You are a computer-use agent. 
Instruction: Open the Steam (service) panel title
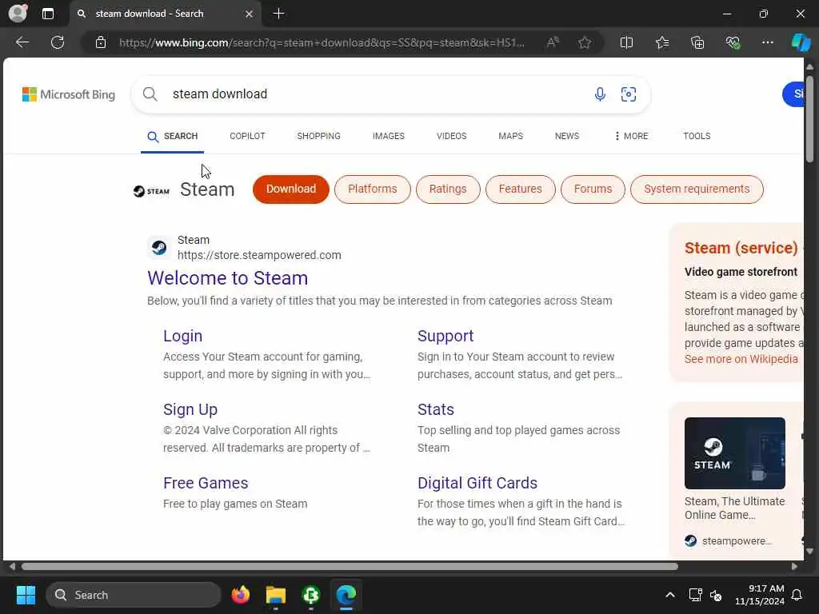click(741, 248)
